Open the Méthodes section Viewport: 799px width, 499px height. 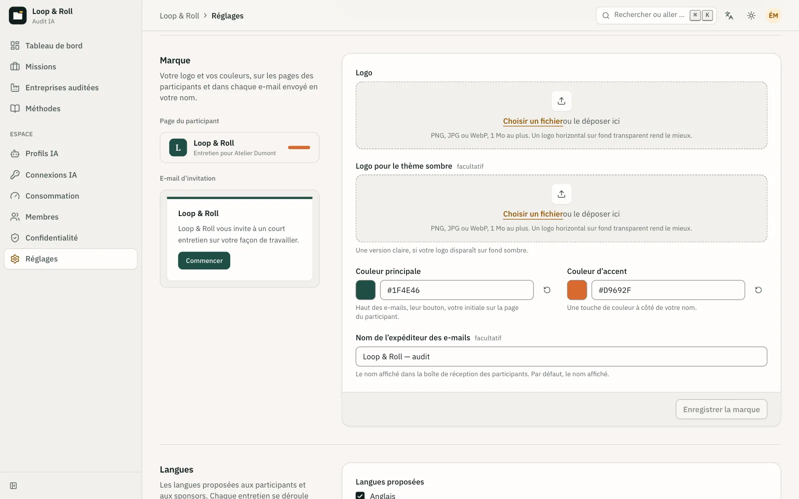[x=70, y=109]
